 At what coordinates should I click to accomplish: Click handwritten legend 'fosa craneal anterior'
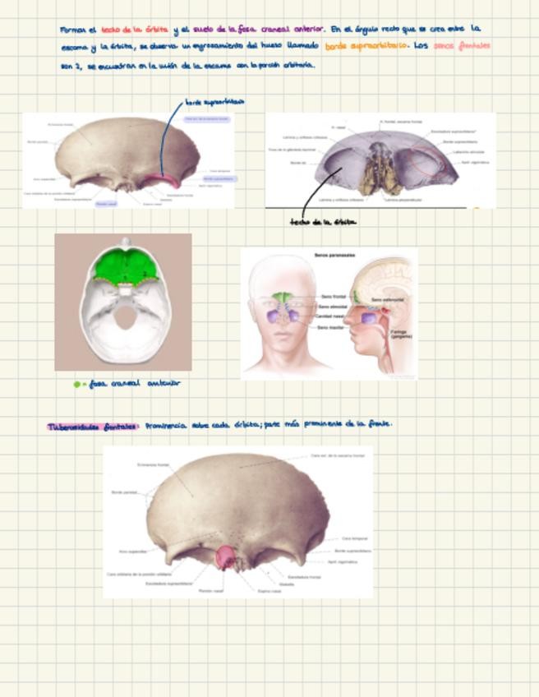135,383
